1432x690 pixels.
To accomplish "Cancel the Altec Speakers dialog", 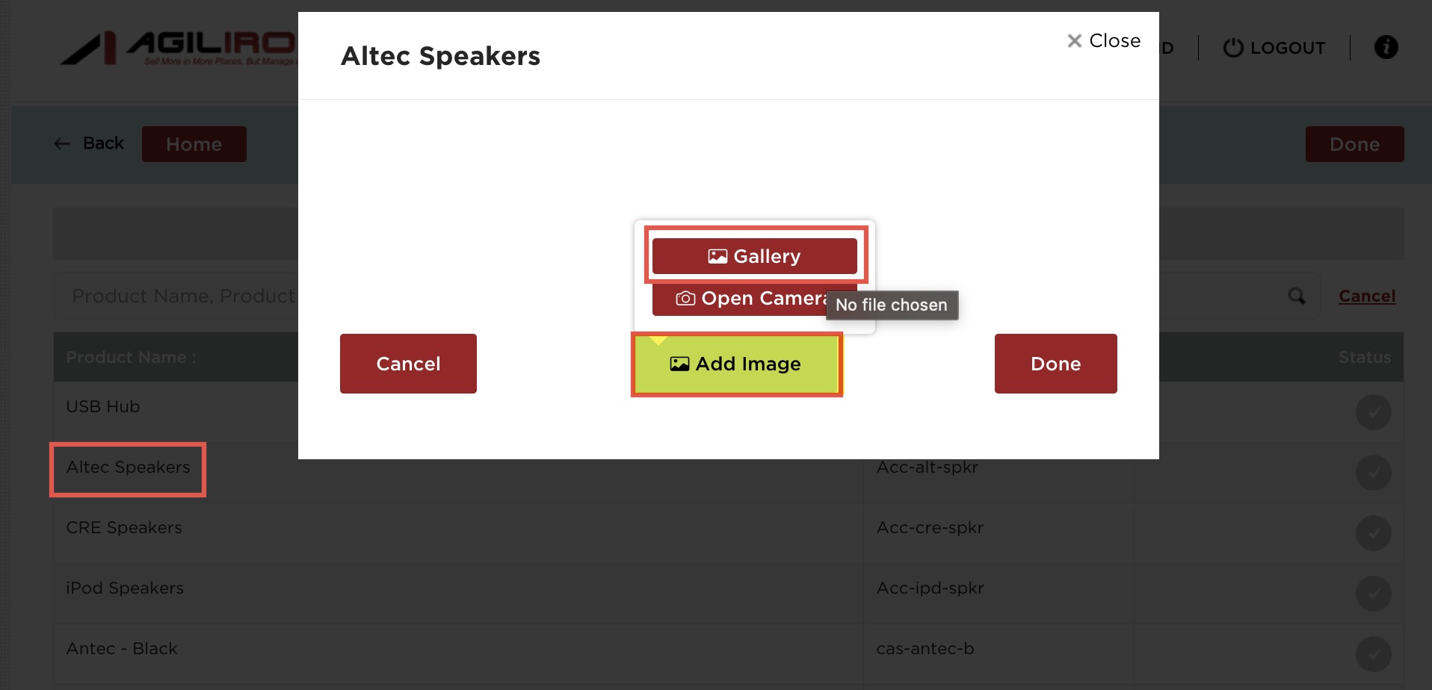I will coord(408,364).
